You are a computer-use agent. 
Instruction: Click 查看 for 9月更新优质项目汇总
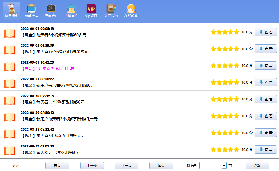tap(266, 65)
